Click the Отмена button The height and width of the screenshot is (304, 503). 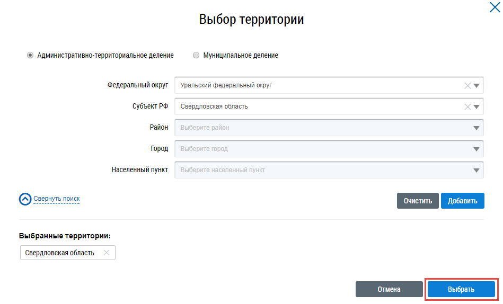coord(389,289)
